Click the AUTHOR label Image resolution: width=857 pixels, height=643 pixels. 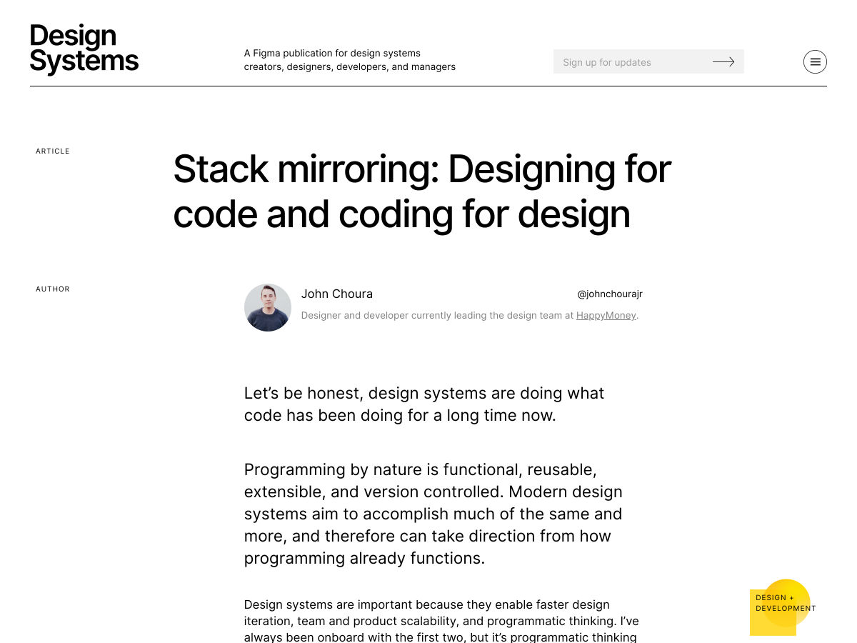tap(53, 289)
